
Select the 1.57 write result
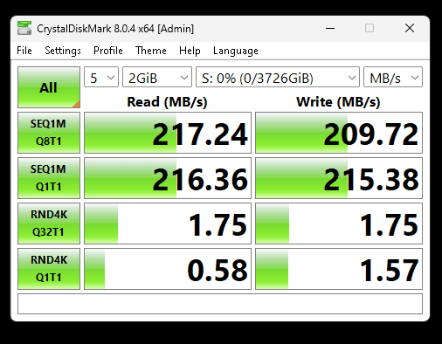click(x=339, y=269)
